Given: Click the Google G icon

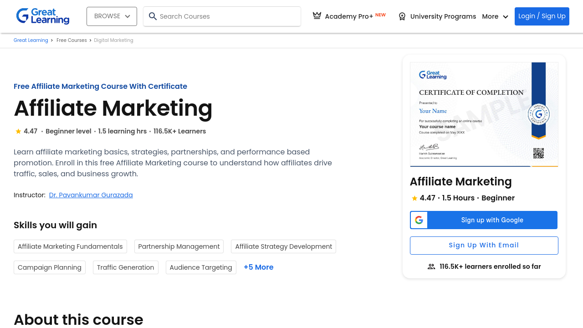Looking at the screenshot, I should [x=419, y=220].
